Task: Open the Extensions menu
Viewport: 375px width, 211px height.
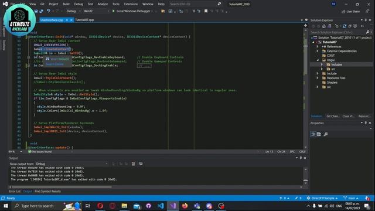Action: (131, 4)
